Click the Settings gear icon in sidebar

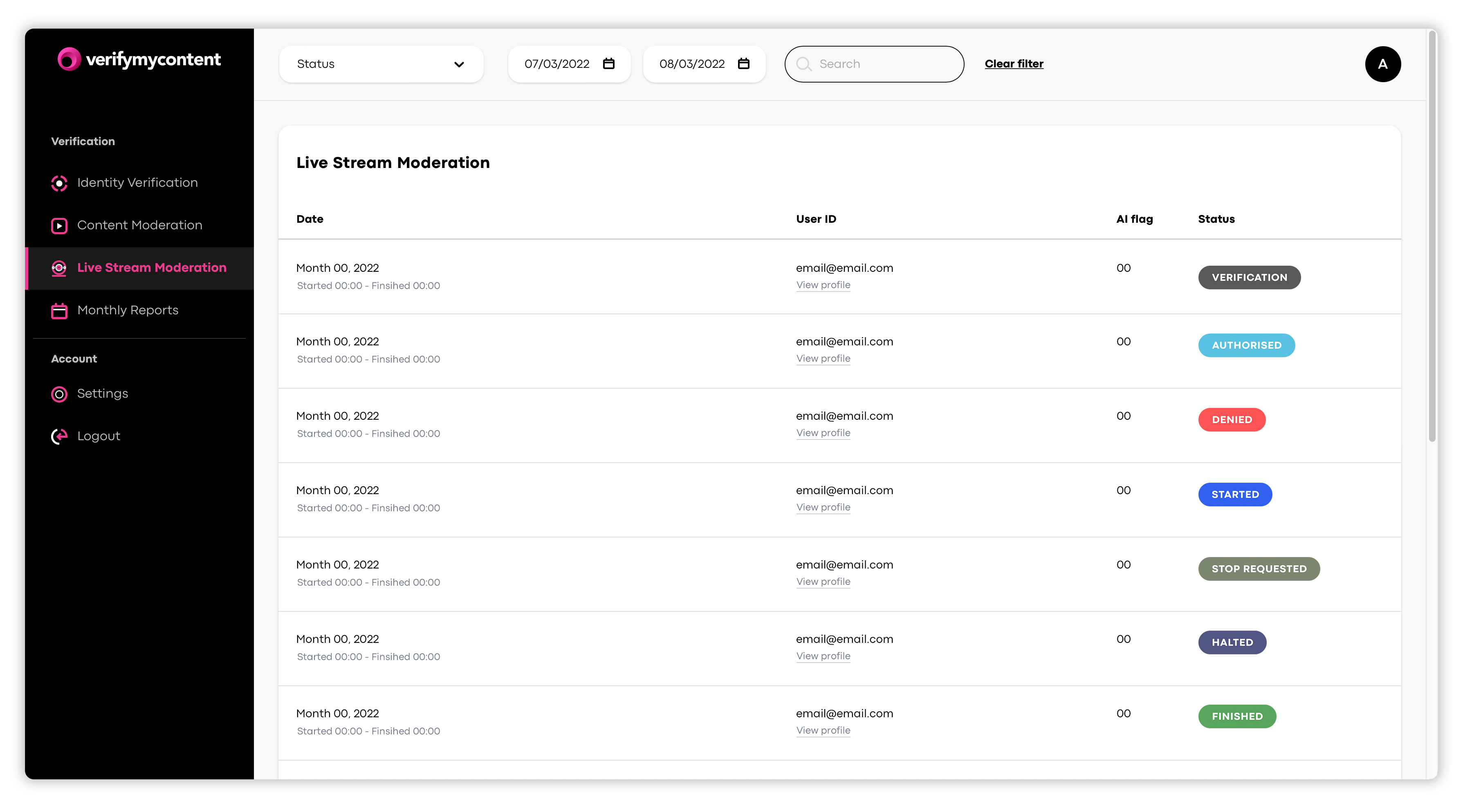(59, 394)
